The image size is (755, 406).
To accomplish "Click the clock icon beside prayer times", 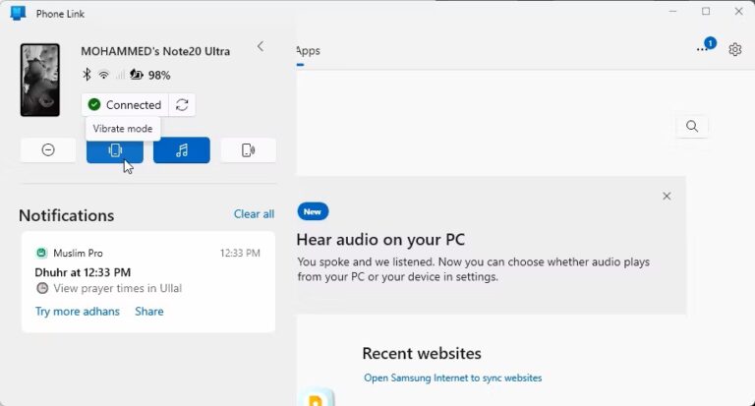I will [x=42, y=288].
